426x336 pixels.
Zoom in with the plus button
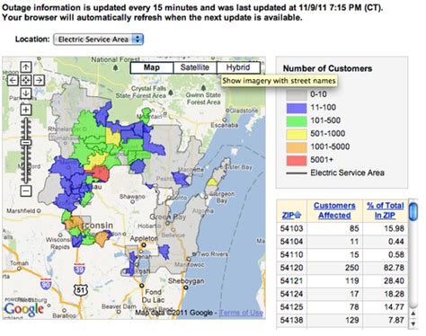point(26,110)
